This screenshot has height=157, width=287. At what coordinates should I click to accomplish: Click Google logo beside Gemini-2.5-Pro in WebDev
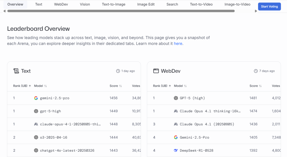(x=176, y=137)
